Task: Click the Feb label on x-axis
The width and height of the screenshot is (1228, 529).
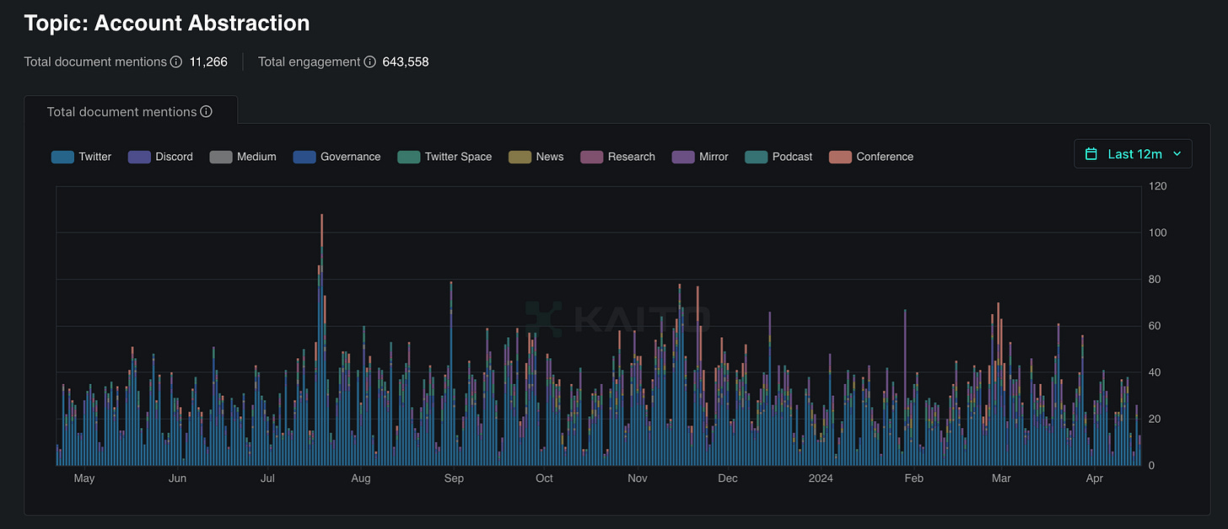Action: [913, 478]
